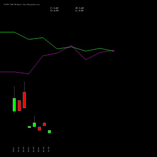Select the close value 'C: 5.40'
The image size is (157, 157).
coord(54,8)
